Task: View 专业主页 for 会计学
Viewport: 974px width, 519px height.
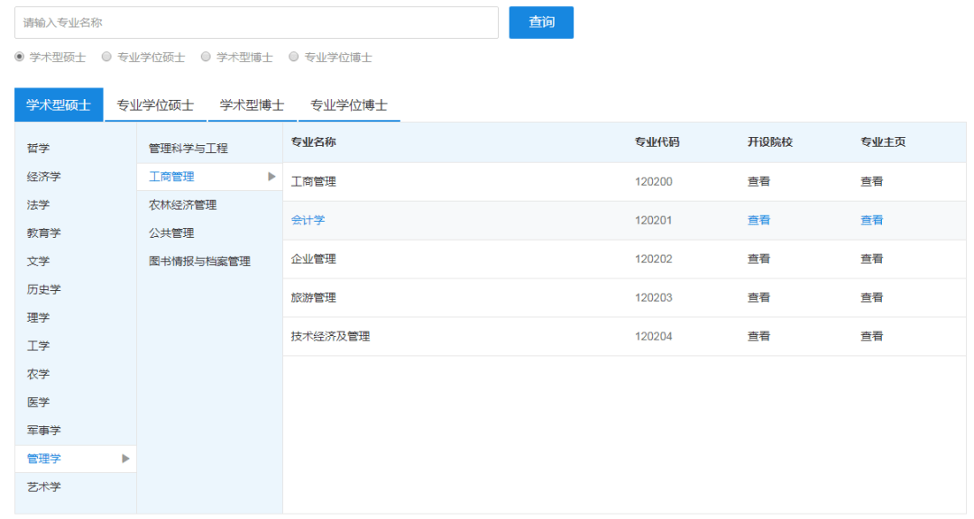Action: (872, 221)
